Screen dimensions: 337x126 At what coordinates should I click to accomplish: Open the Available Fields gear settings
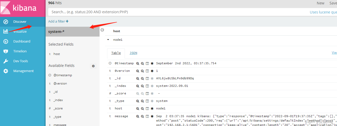(93, 66)
